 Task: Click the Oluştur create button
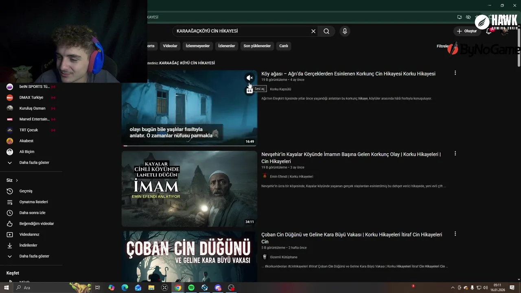(x=466, y=31)
